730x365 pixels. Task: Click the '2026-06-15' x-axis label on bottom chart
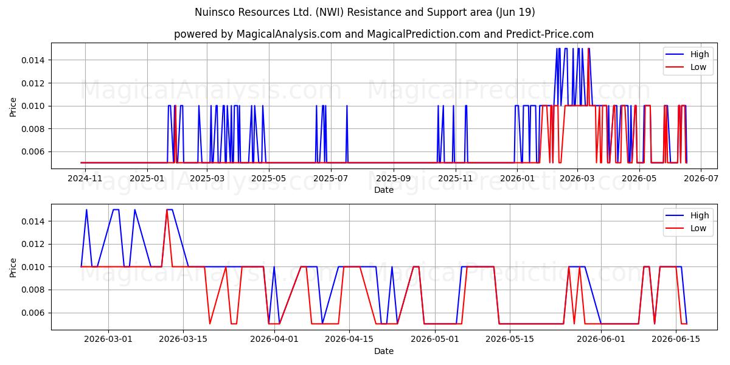pos(676,339)
